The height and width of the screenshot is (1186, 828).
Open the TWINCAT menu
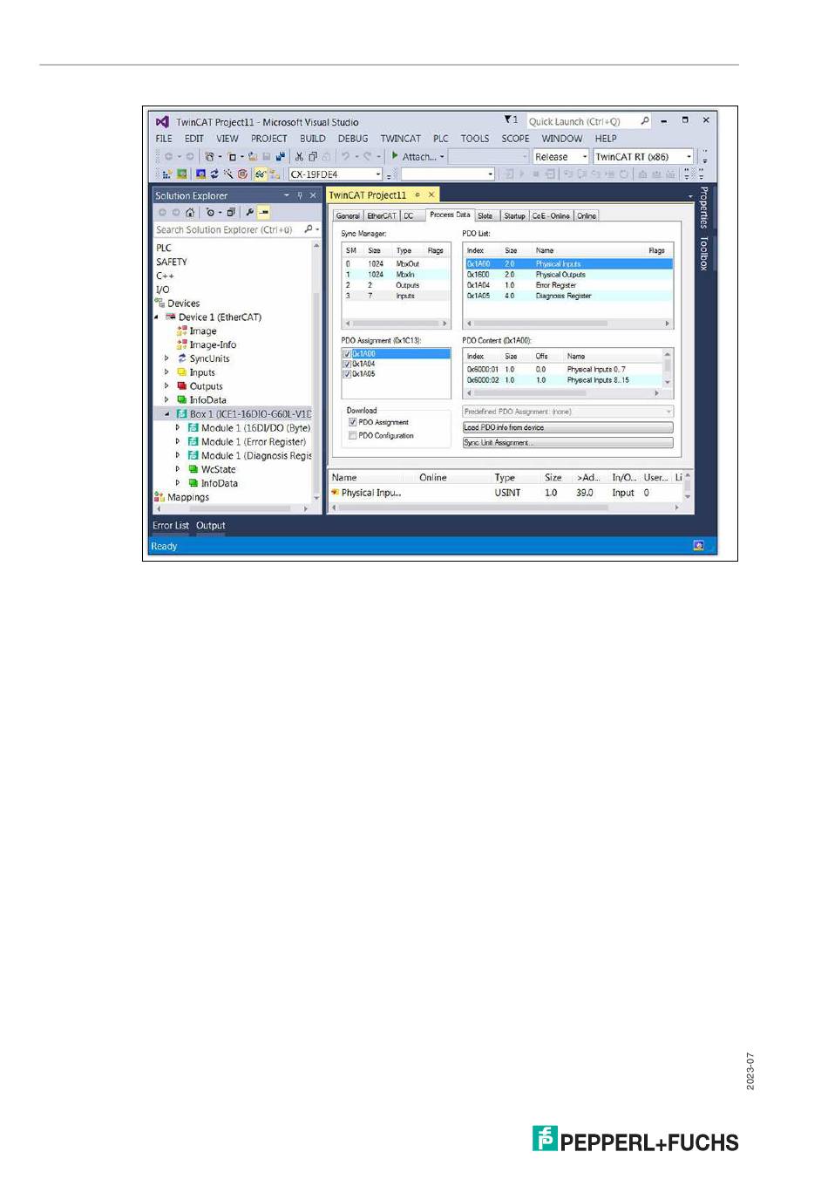(400, 139)
